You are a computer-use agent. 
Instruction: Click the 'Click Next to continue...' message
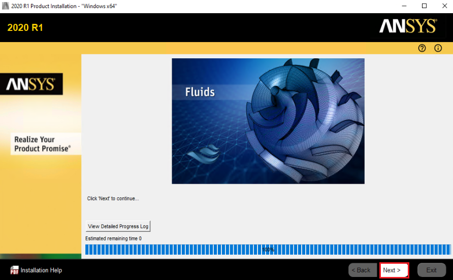[x=113, y=199]
